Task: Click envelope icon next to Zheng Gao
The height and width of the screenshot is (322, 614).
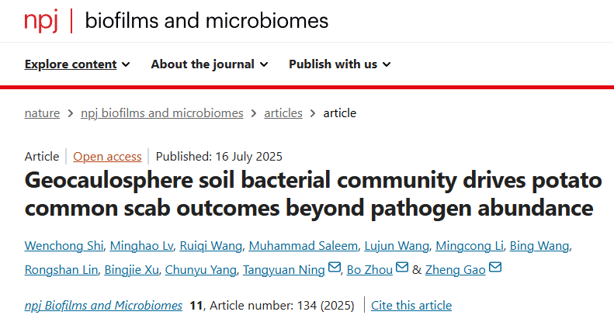Action: point(495,269)
